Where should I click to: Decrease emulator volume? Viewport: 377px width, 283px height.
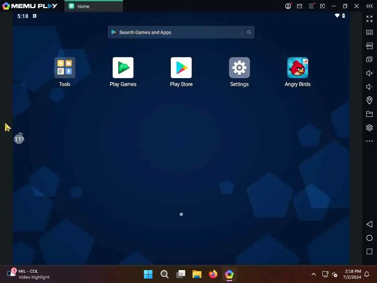point(369,87)
